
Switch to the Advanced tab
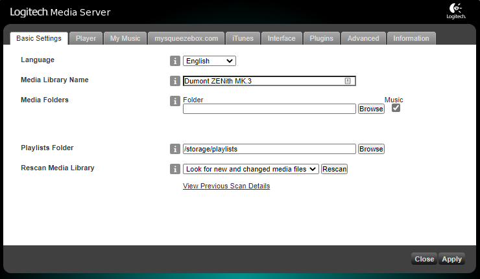[x=363, y=38]
